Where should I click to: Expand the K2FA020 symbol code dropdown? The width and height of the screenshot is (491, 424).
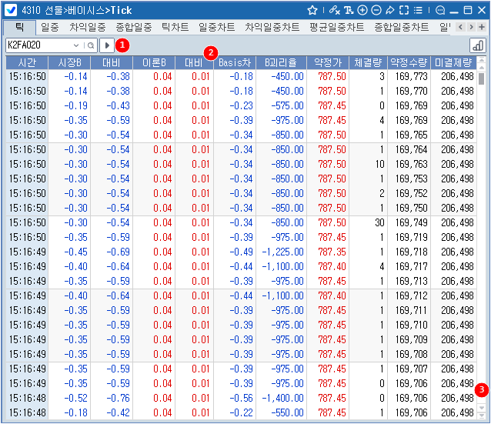tap(78, 45)
